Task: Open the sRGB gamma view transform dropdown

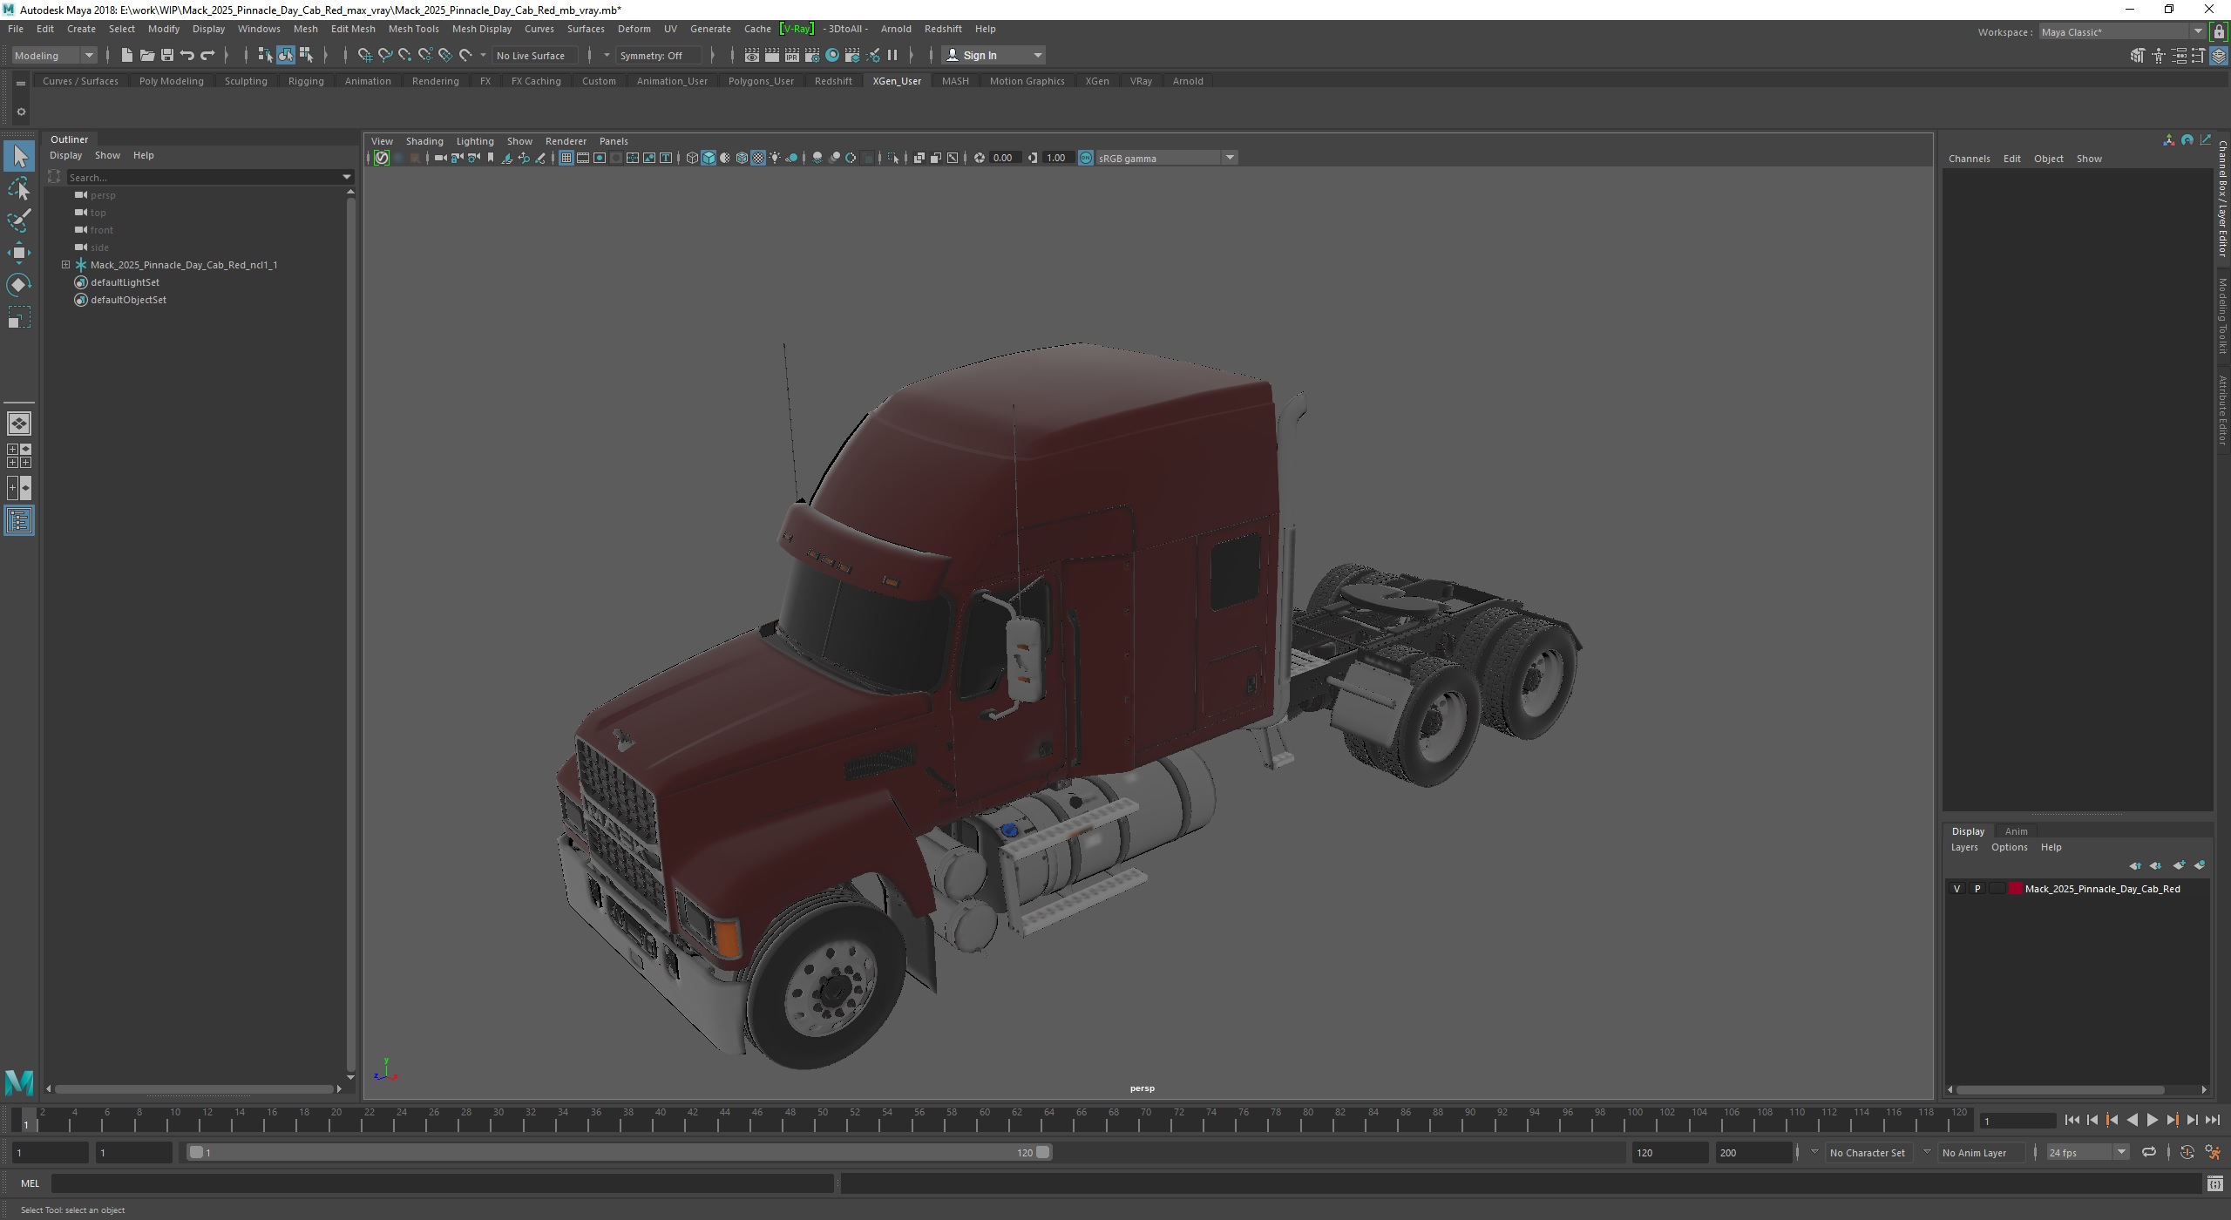Action: coord(1166,158)
